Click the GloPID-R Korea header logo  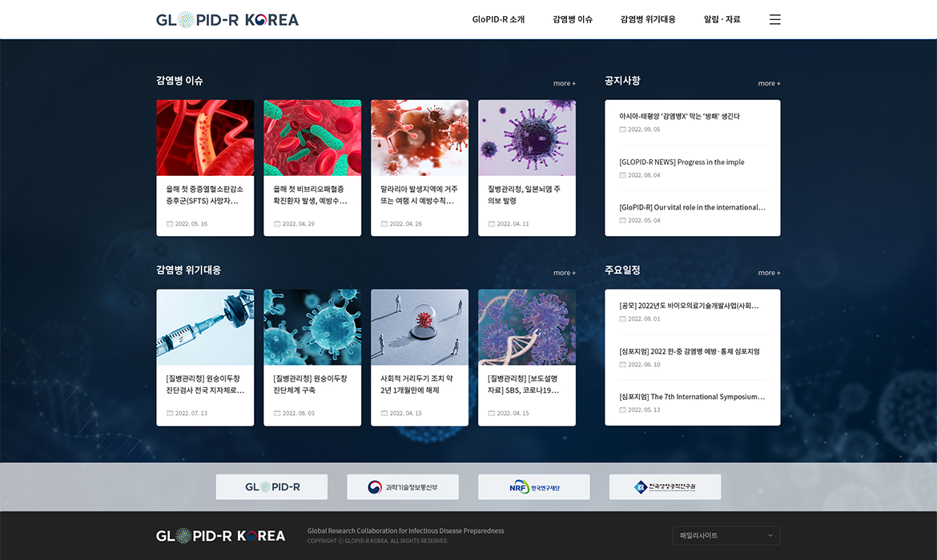[227, 20]
